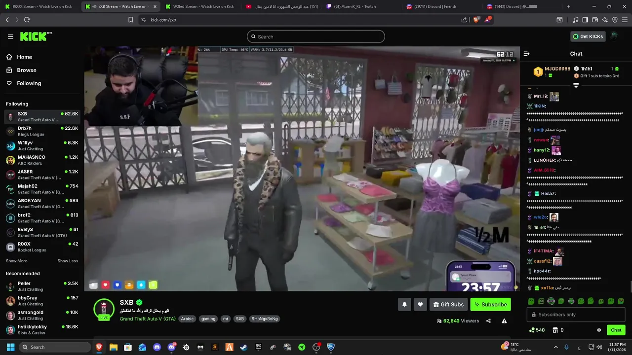Go to Browse in the Kick sidebar
The image size is (632, 355).
tap(21, 70)
